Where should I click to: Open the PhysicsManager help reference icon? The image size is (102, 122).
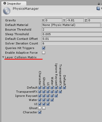pos(98,8)
